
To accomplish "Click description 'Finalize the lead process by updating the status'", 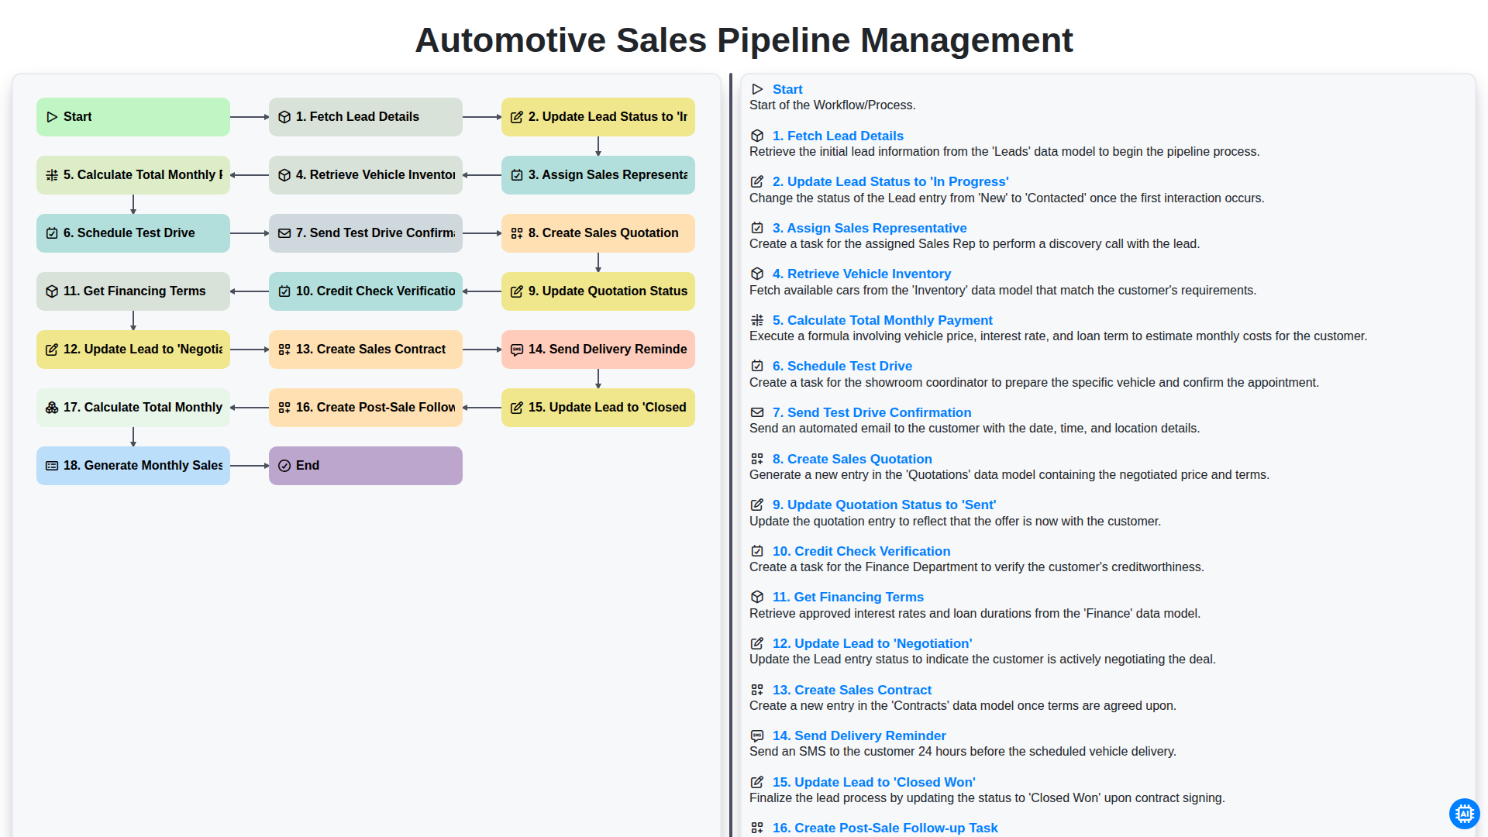I will coord(987,798).
